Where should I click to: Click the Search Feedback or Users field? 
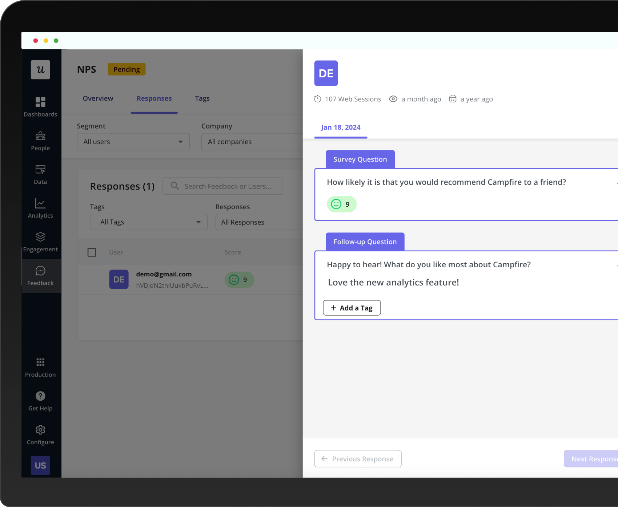point(227,186)
